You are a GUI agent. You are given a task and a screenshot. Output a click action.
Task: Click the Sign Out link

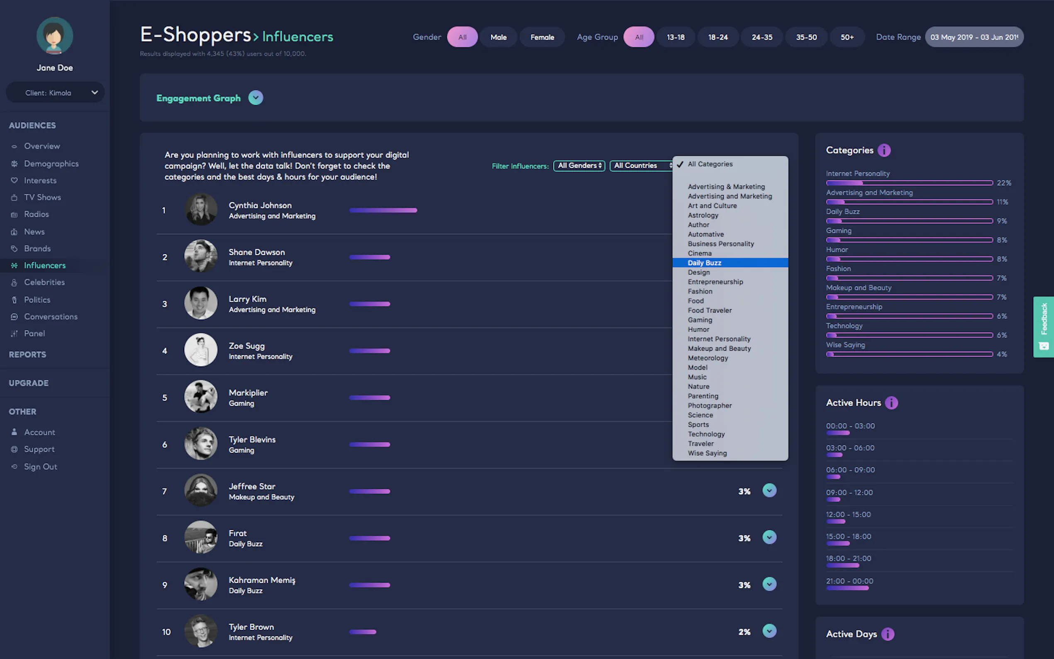click(x=40, y=466)
